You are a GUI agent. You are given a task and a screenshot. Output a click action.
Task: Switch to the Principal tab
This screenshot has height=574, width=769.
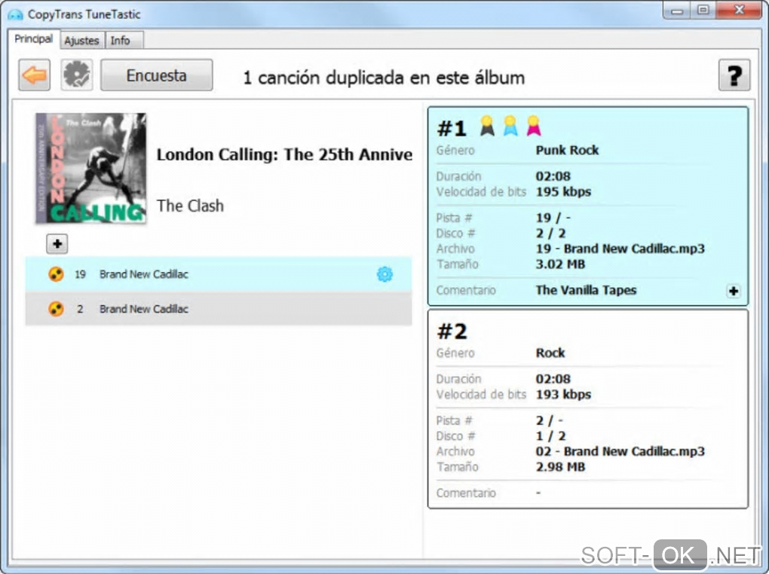pyautogui.click(x=33, y=38)
